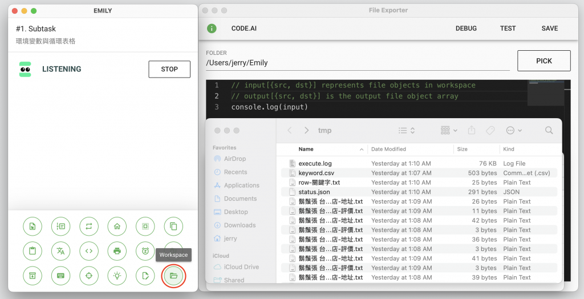
Task: Click DEBUG in File Exporter
Action: click(x=466, y=29)
